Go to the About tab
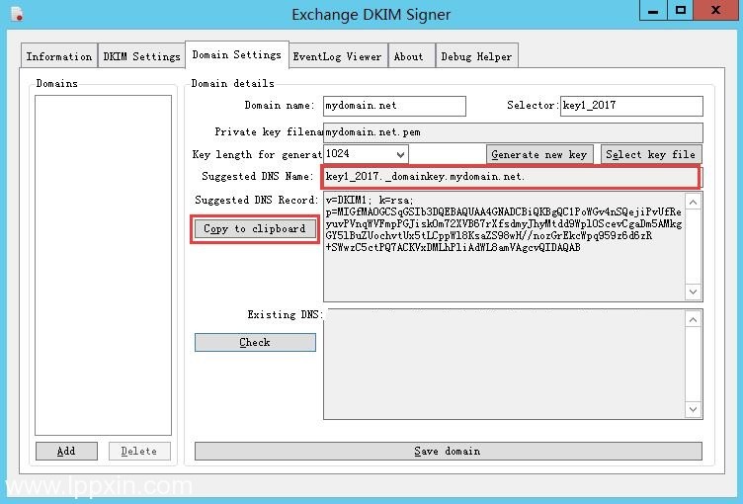This screenshot has width=743, height=504. click(409, 56)
